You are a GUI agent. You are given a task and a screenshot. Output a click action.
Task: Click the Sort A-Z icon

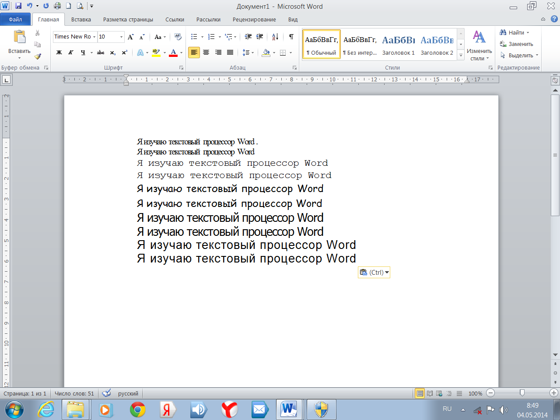click(x=275, y=37)
